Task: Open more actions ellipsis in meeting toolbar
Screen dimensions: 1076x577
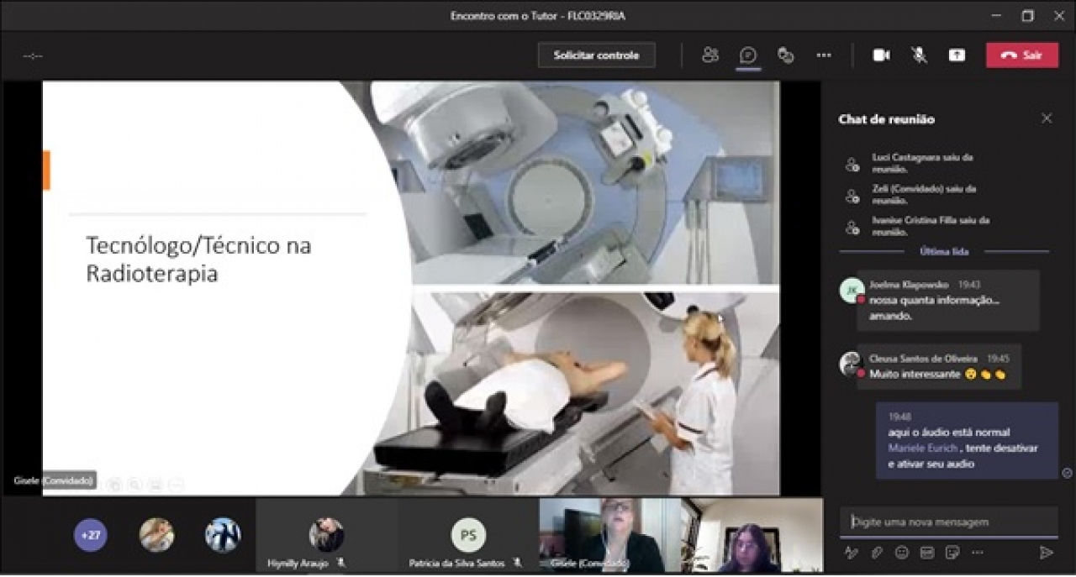Action: point(824,55)
